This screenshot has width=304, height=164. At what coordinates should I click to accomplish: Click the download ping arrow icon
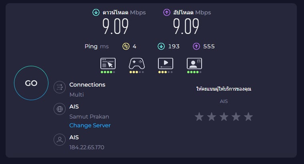coord(161,46)
